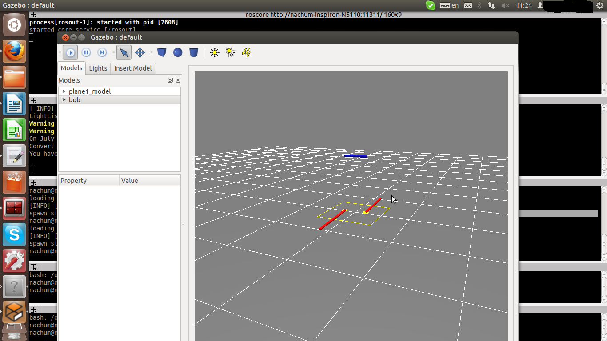The image size is (607, 341).
Task: Step the simulation forward once
Action: [x=102, y=52]
